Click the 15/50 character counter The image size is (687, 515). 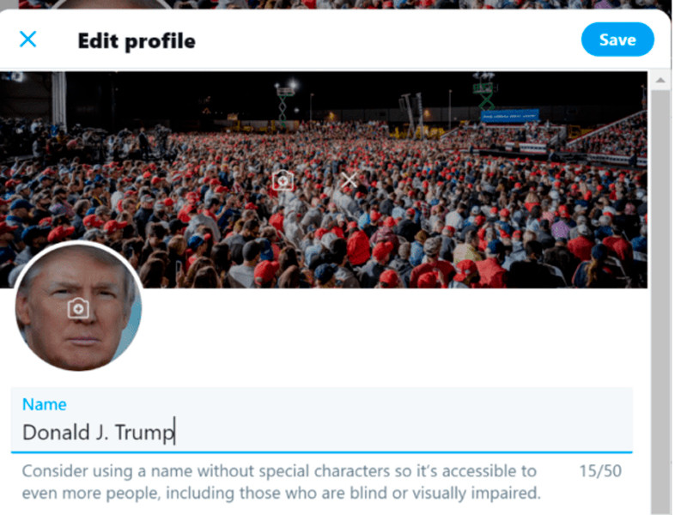pyautogui.click(x=599, y=471)
